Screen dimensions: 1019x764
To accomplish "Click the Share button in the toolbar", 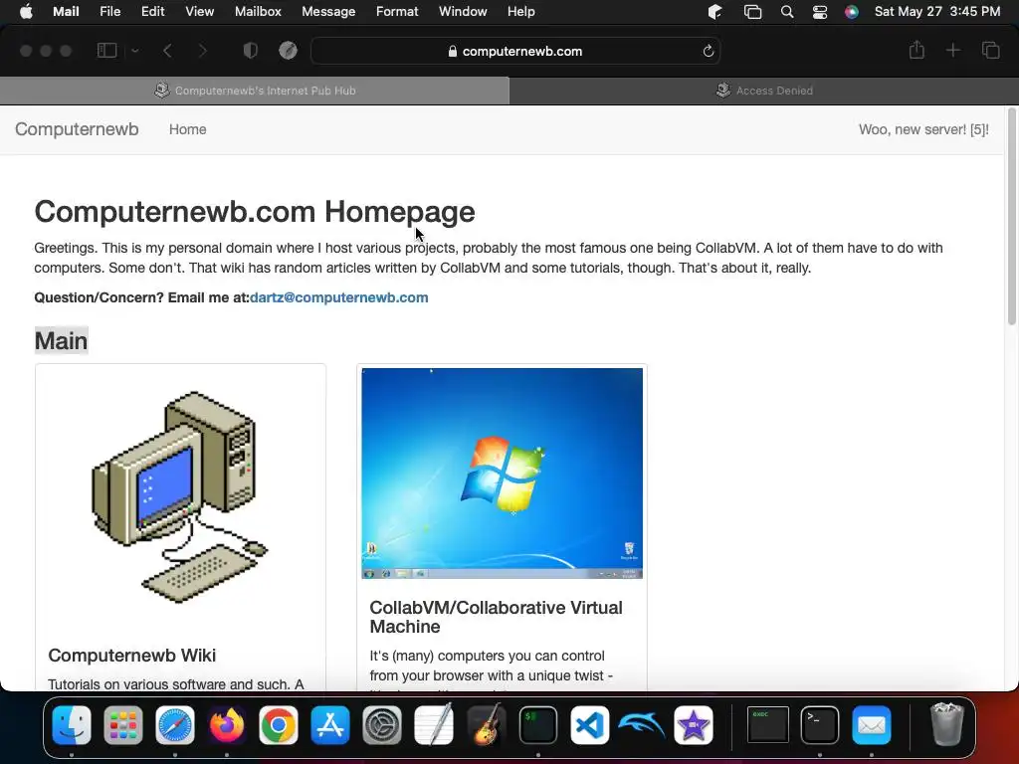I will coord(917,50).
